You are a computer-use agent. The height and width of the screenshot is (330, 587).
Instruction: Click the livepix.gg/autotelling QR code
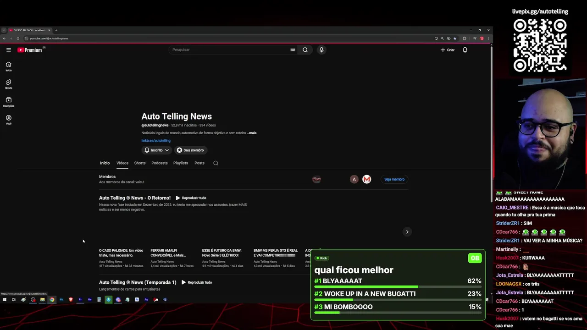[540, 45]
